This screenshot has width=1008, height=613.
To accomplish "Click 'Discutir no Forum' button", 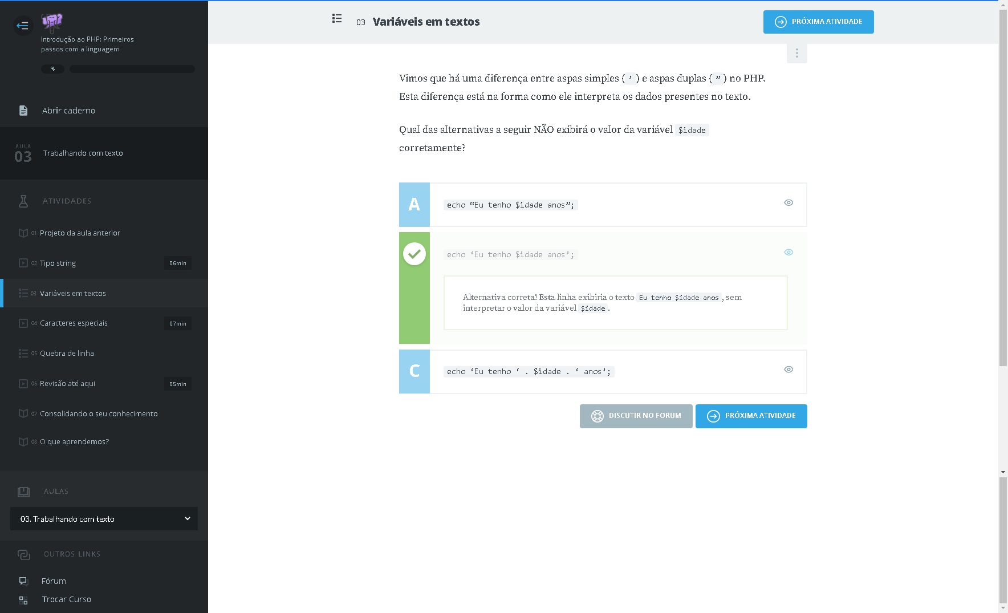I will pyautogui.click(x=636, y=416).
